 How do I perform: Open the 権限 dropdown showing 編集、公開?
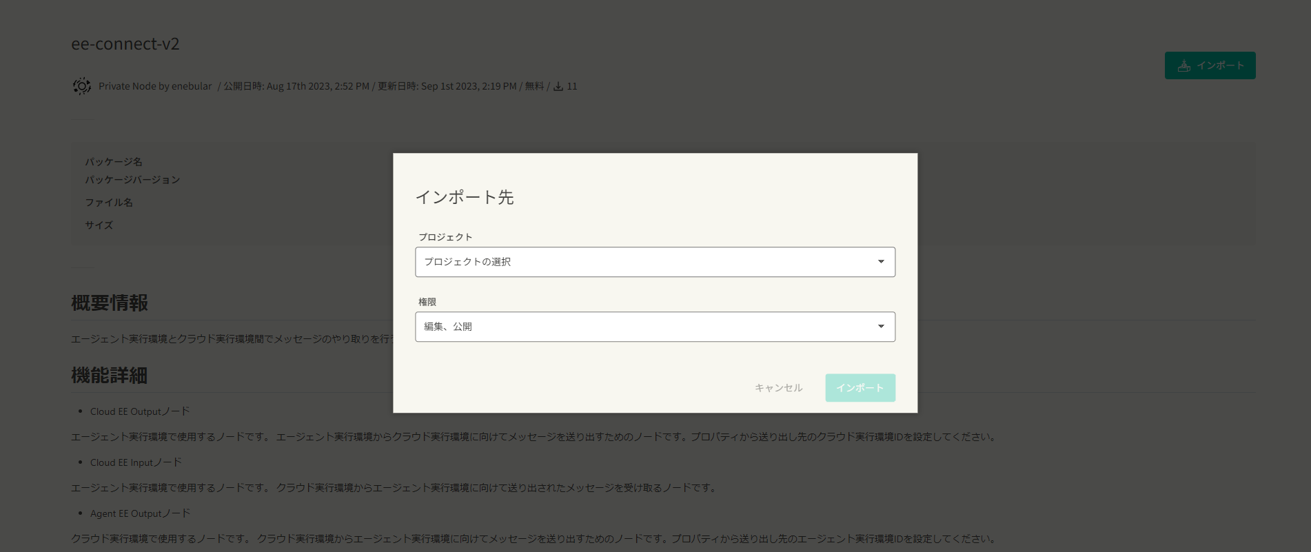click(655, 327)
